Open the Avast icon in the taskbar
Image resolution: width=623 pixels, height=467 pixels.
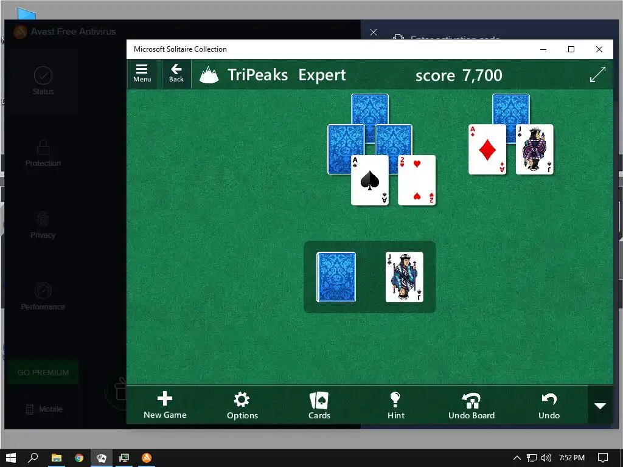[x=147, y=458]
